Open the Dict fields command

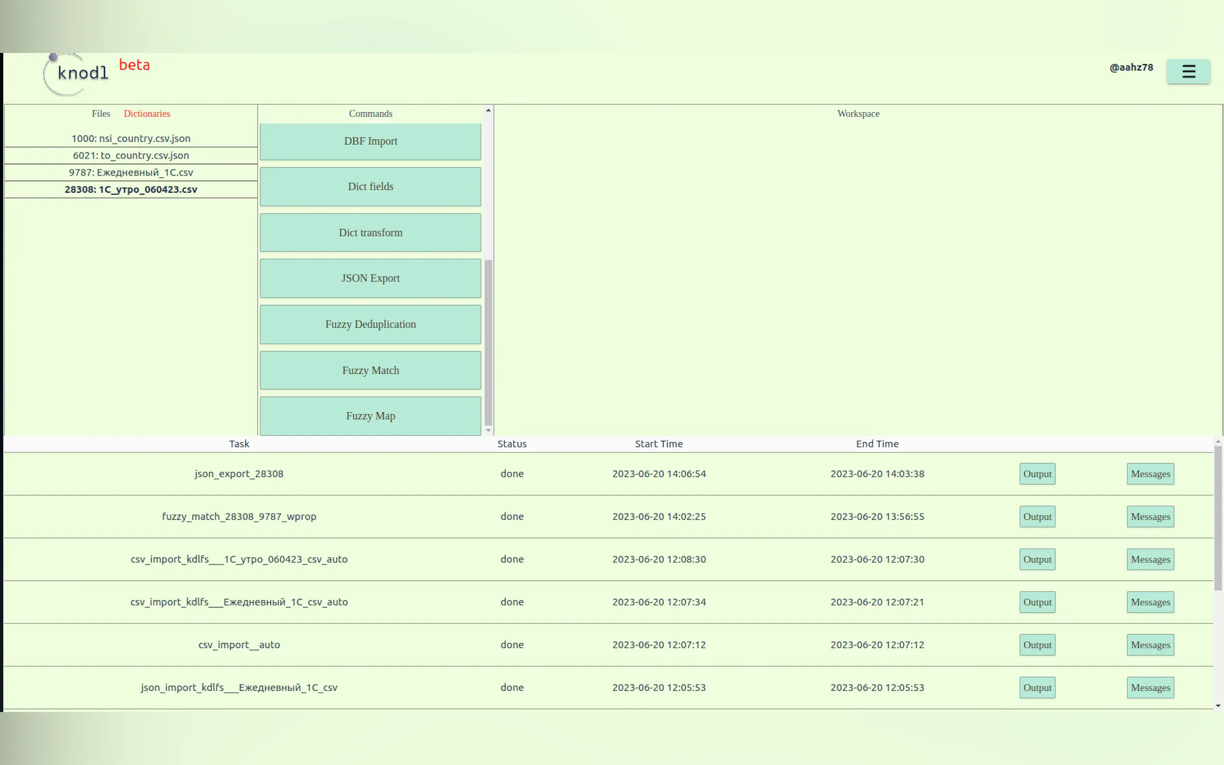click(x=371, y=186)
